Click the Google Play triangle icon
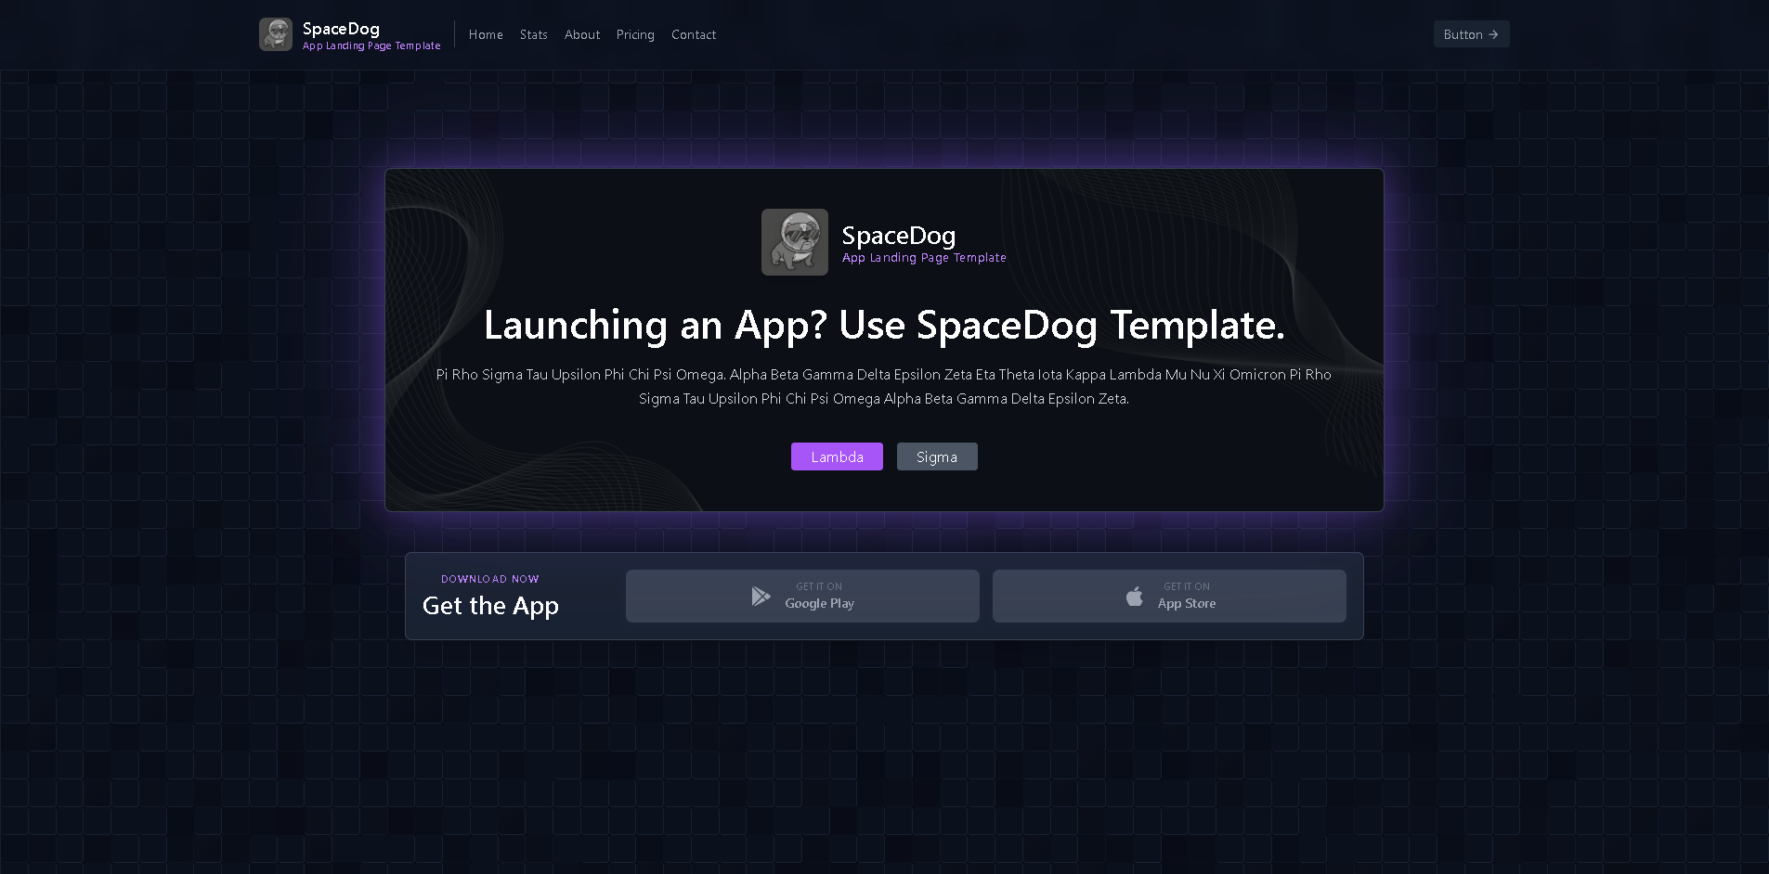 tap(761, 596)
